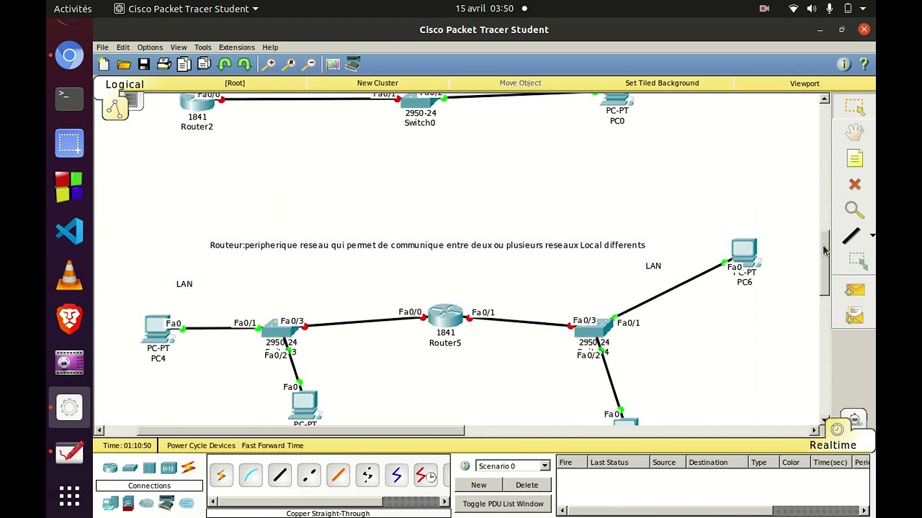Click the New Cluster button
This screenshot has height=518, width=922.
(377, 83)
